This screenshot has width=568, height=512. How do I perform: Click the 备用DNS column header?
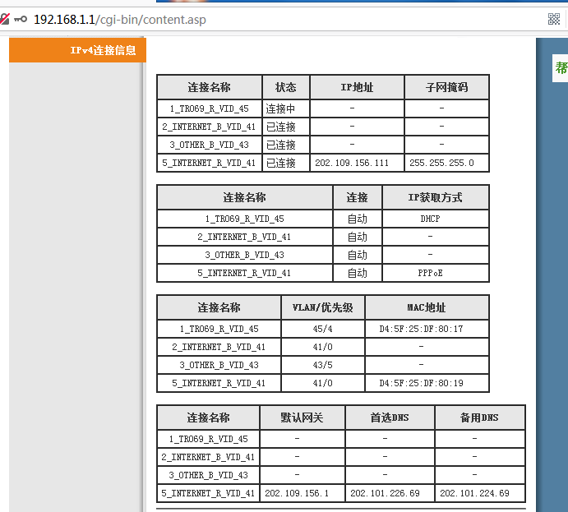coord(479,417)
